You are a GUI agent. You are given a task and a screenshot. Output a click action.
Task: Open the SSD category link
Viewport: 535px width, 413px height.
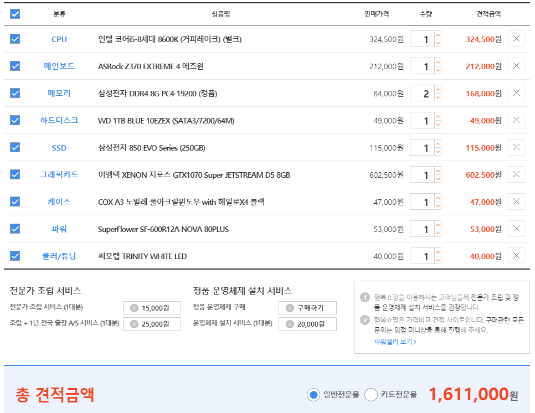pyautogui.click(x=59, y=148)
